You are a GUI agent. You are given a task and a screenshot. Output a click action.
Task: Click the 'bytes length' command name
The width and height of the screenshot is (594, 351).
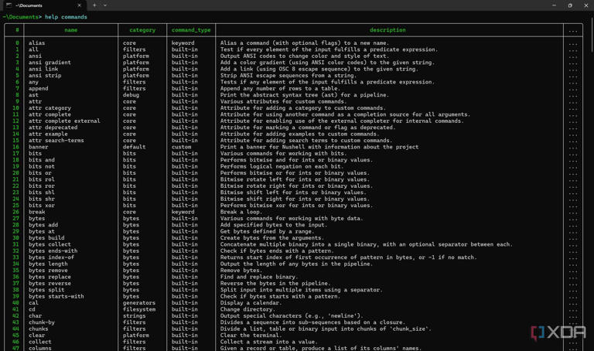(48, 264)
